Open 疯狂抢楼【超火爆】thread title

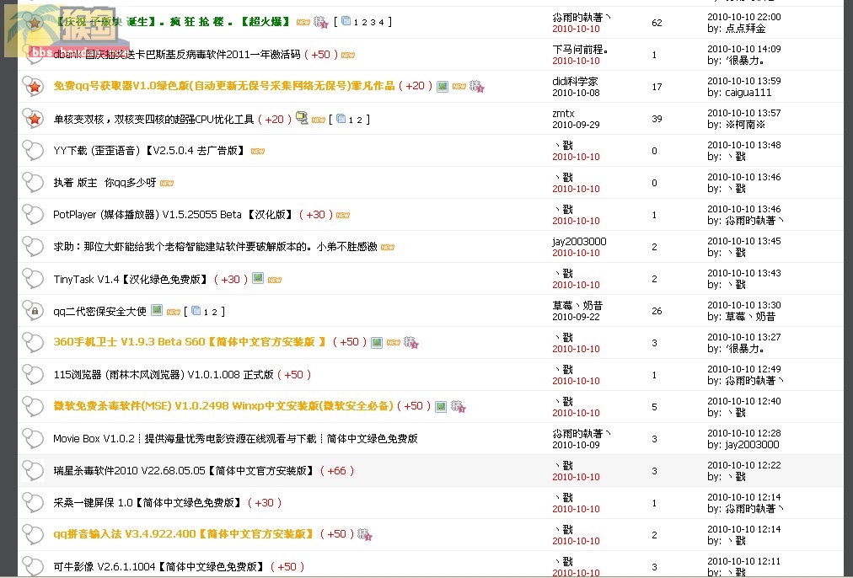coord(173,22)
